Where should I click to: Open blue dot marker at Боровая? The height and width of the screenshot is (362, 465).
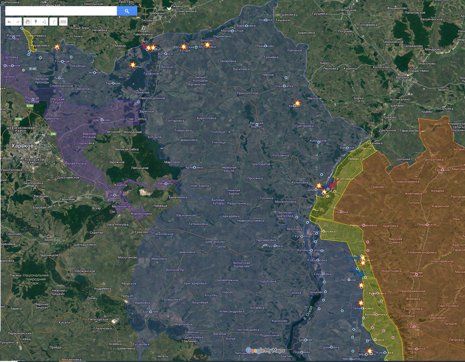click(x=306, y=340)
